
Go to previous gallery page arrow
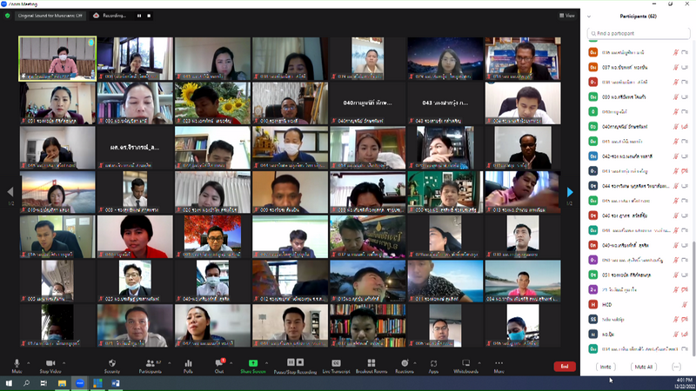(10, 192)
